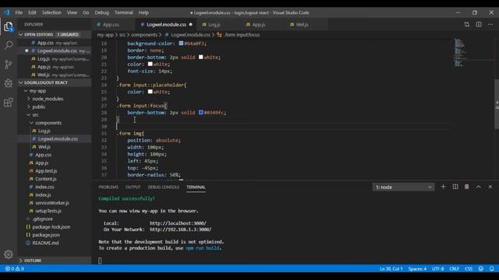Select terminal from the 1: node dropdown

(403, 187)
